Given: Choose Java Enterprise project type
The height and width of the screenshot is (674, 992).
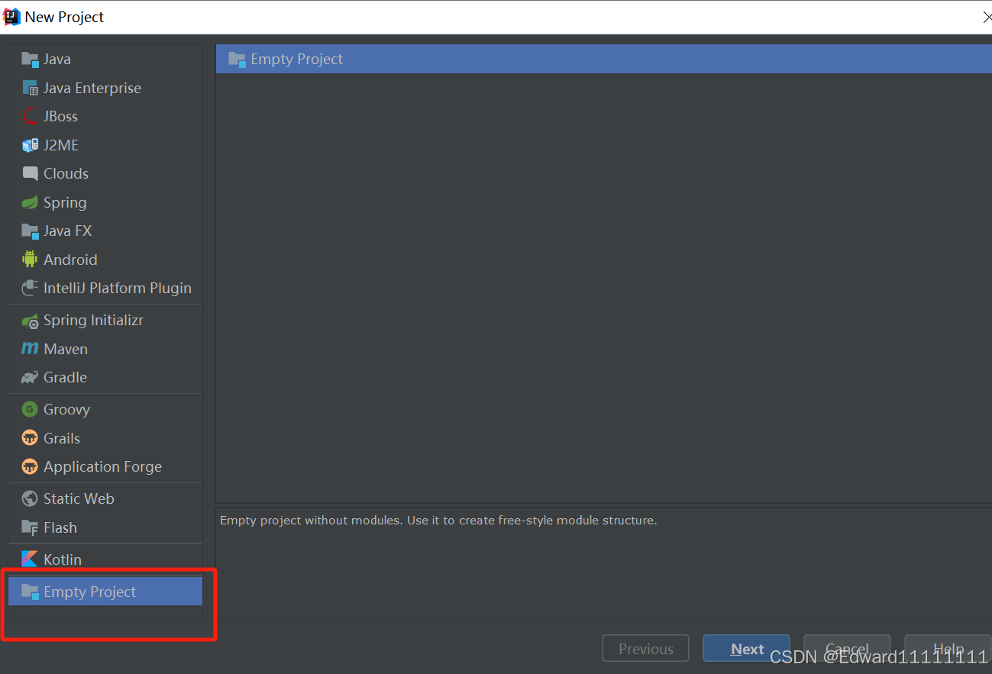Looking at the screenshot, I should [105, 88].
